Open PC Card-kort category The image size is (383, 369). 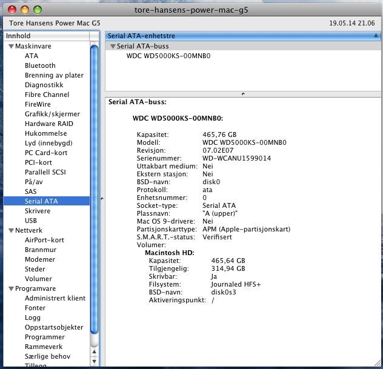(46, 153)
